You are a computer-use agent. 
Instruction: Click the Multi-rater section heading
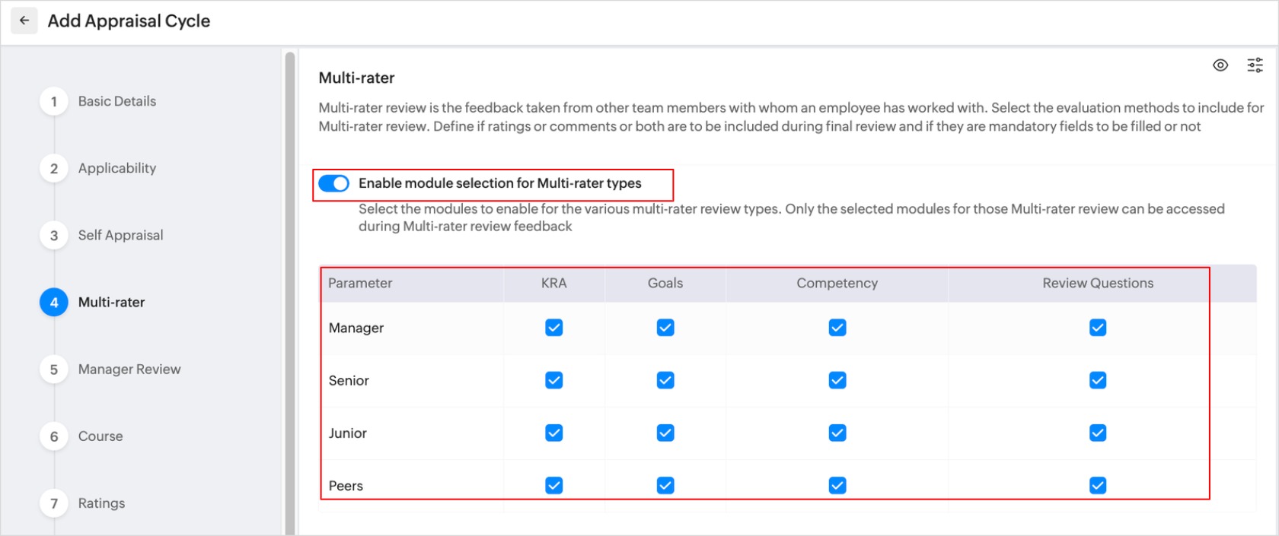tap(356, 78)
